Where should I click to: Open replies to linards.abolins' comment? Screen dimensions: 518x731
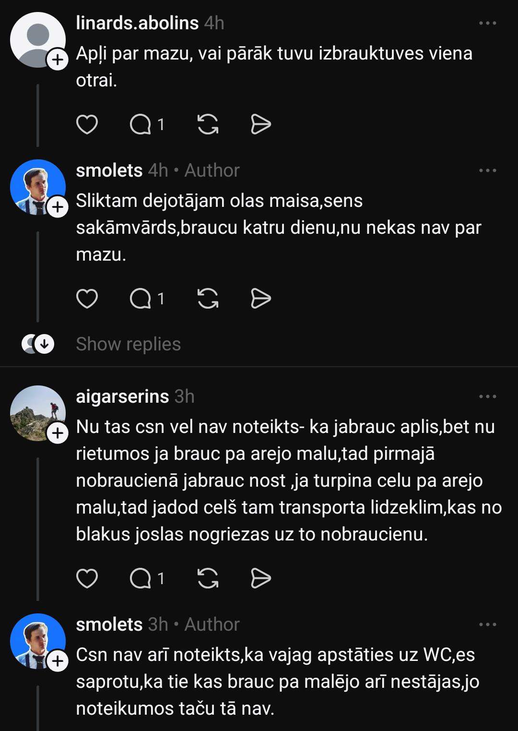point(146,125)
